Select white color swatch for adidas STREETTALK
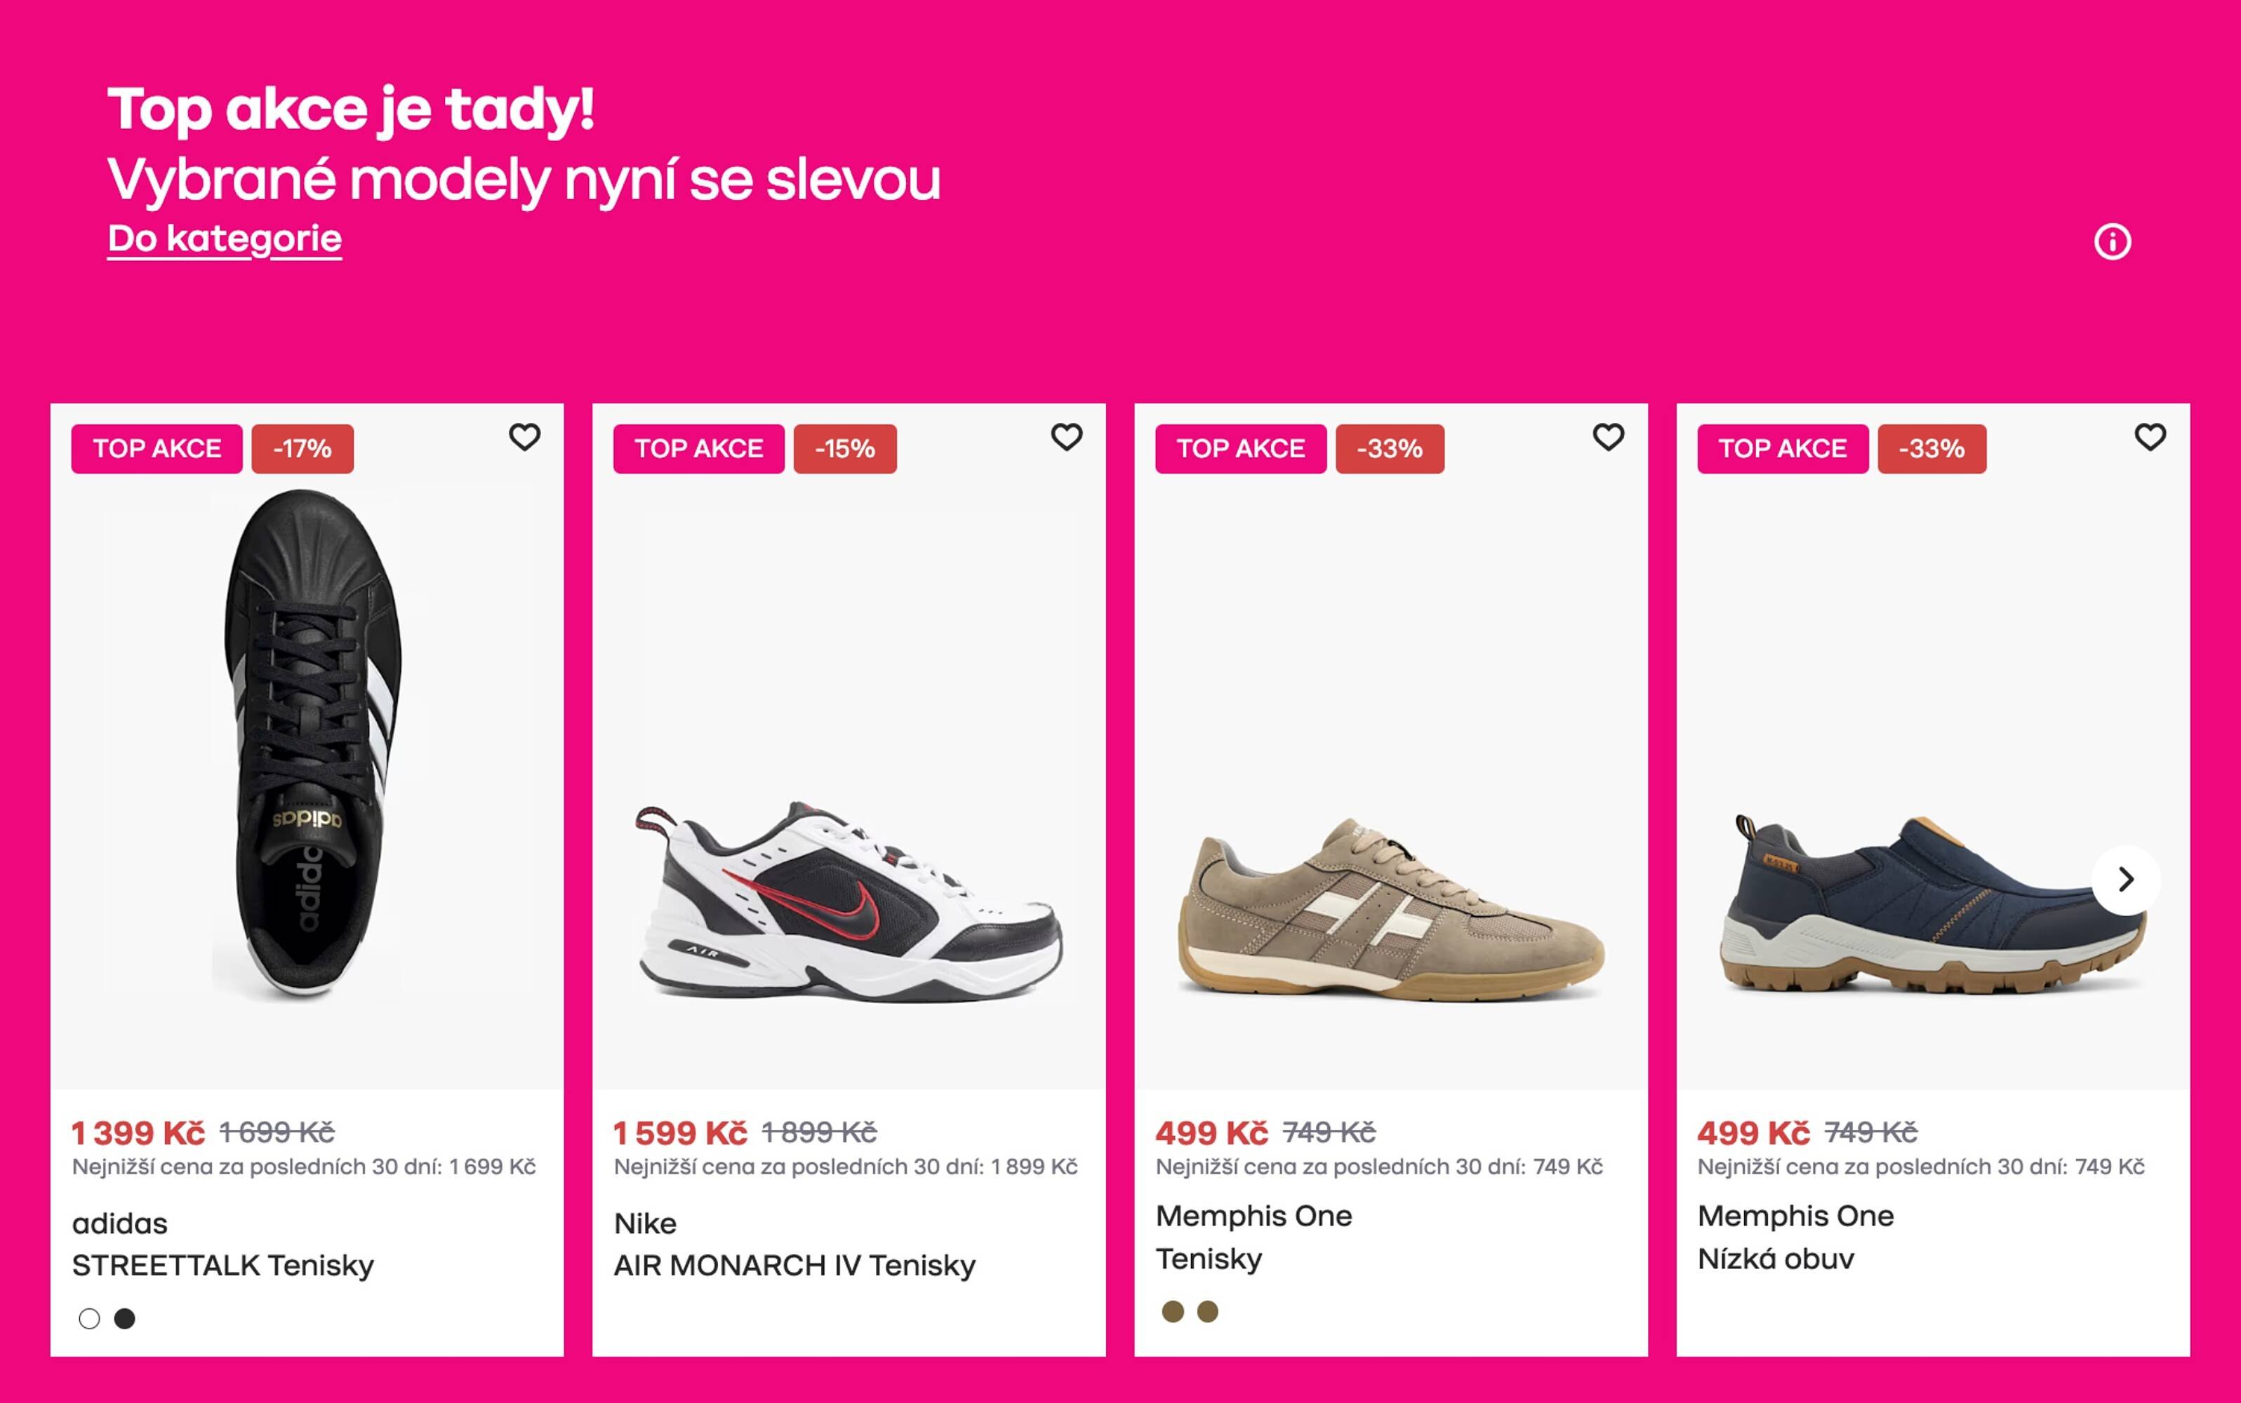 click(x=89, y=1319)
